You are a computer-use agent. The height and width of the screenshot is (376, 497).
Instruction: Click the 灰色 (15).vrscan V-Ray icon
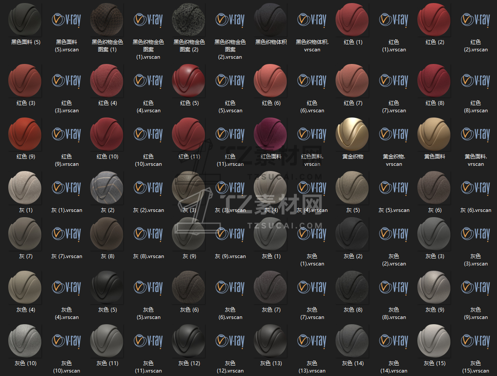(x=475, y=341)
